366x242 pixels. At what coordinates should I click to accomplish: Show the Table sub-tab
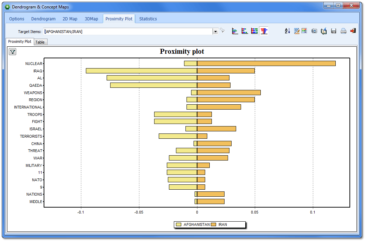point(40,42)
